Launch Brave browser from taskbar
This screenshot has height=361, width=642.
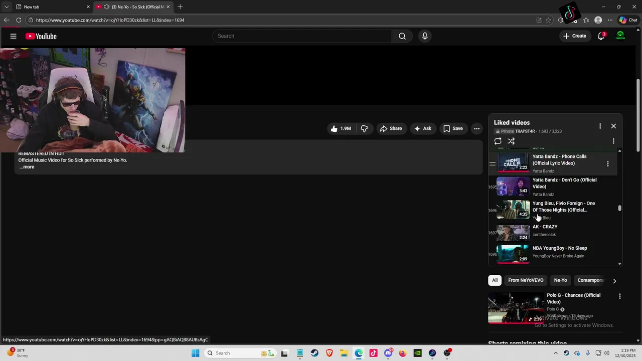330,353
